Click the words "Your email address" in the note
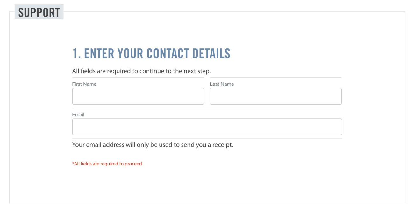 [x=94, y=145]
